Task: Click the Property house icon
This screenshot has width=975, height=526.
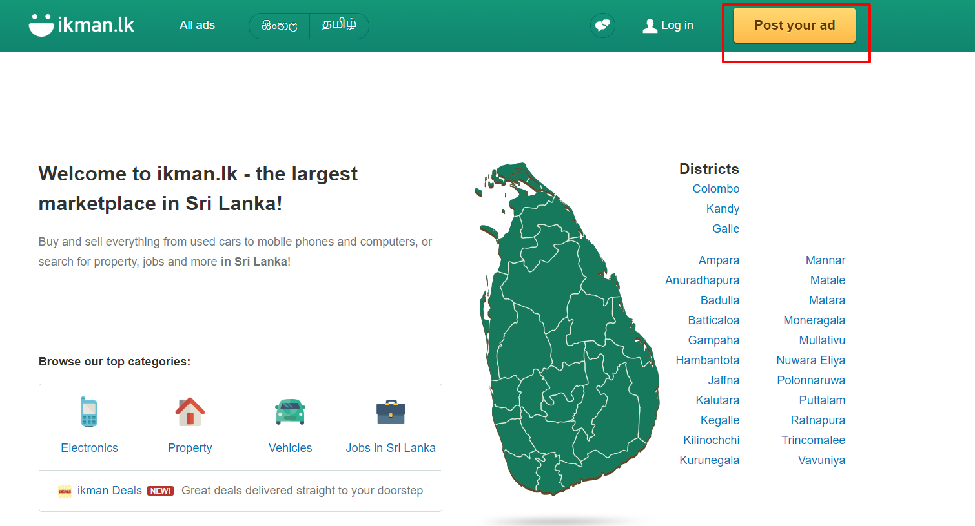Action: point(190,412)
